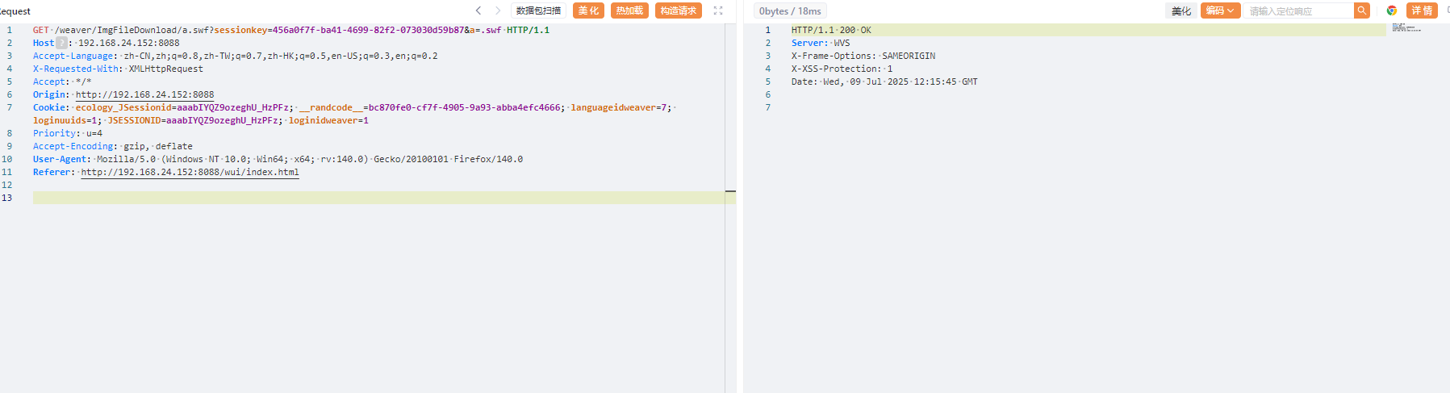Click the 热加载 hot reload button
Image resolution: width=1450 pixels, height=393 pixels.
click(629, 10)
